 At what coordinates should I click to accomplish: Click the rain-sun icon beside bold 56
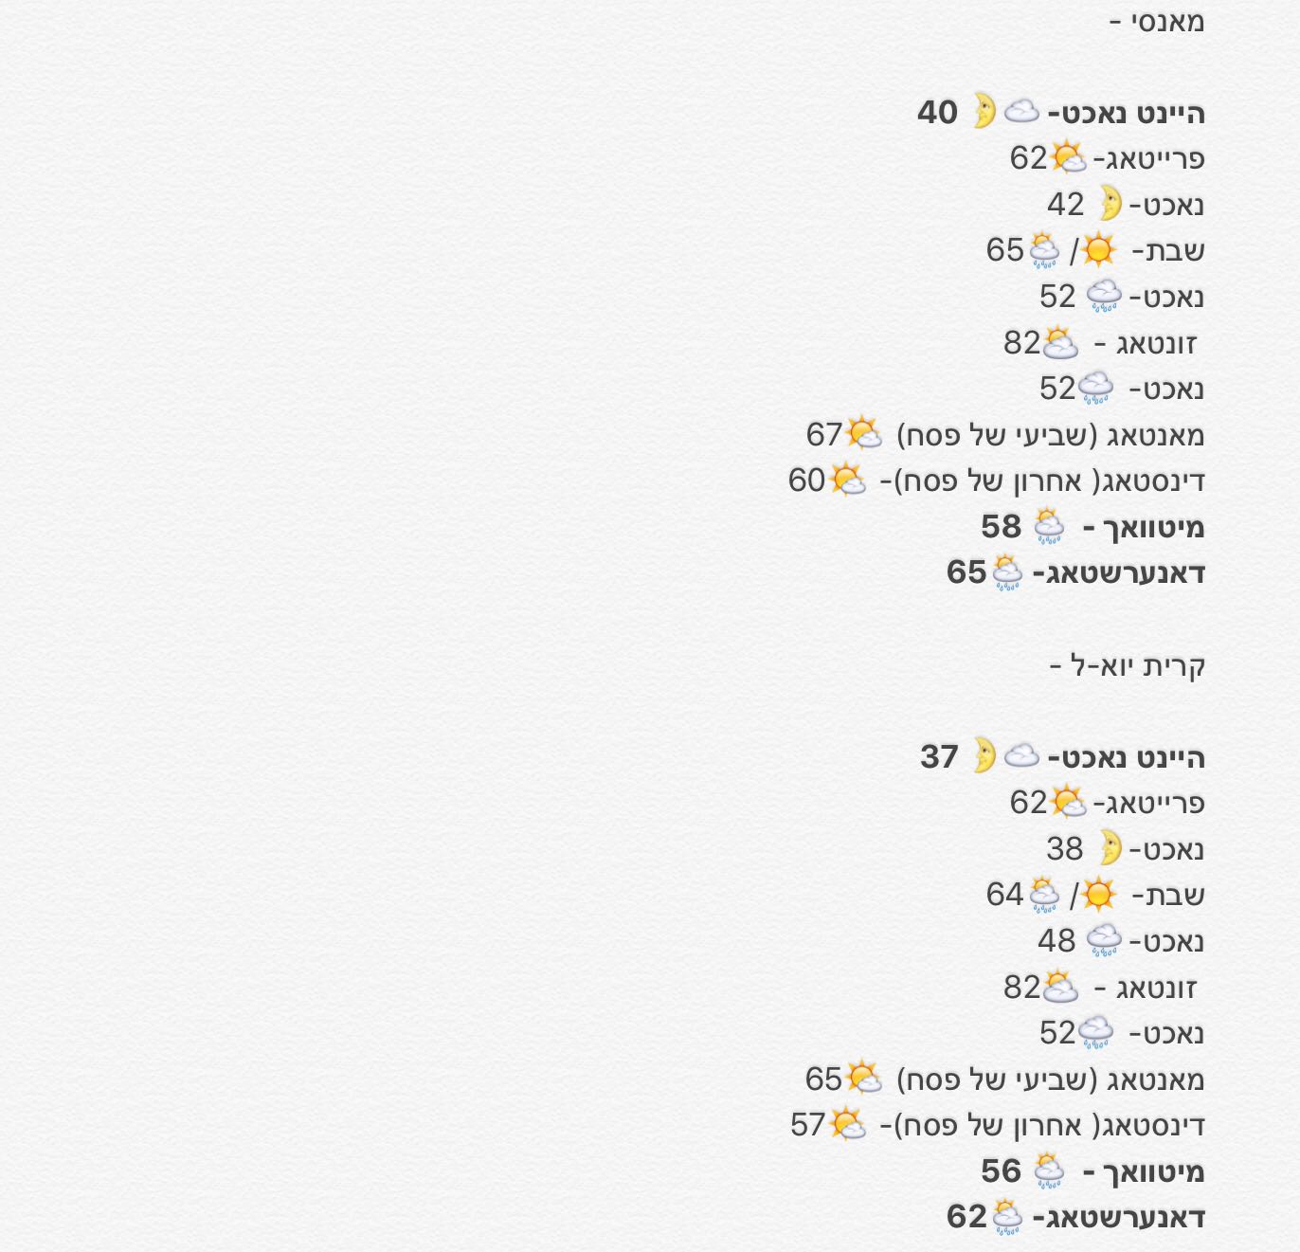(x=1049, y=1170)
